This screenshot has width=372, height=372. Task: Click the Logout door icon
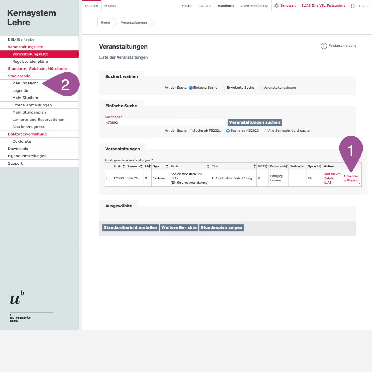[x=353, y=6]
